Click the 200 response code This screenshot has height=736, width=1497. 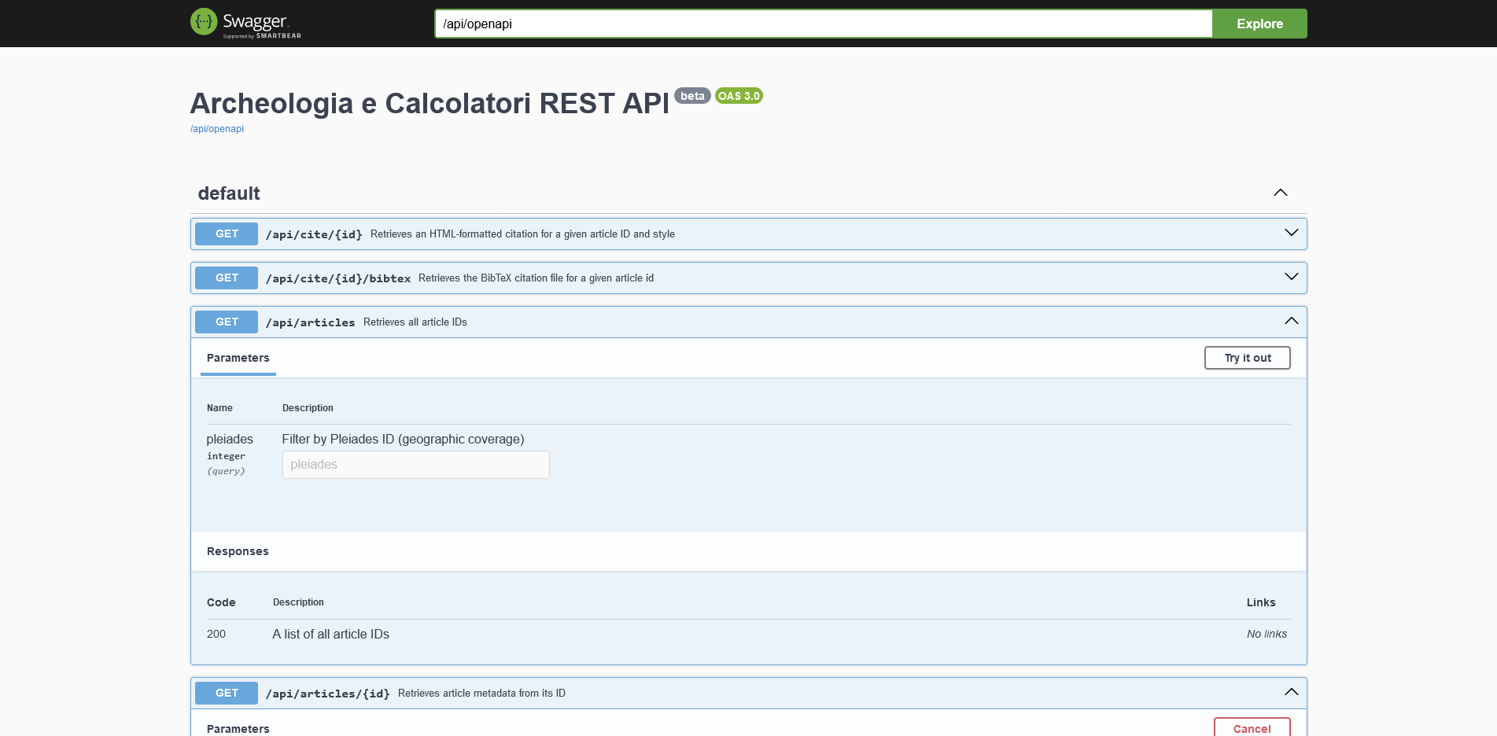[216, 634]
